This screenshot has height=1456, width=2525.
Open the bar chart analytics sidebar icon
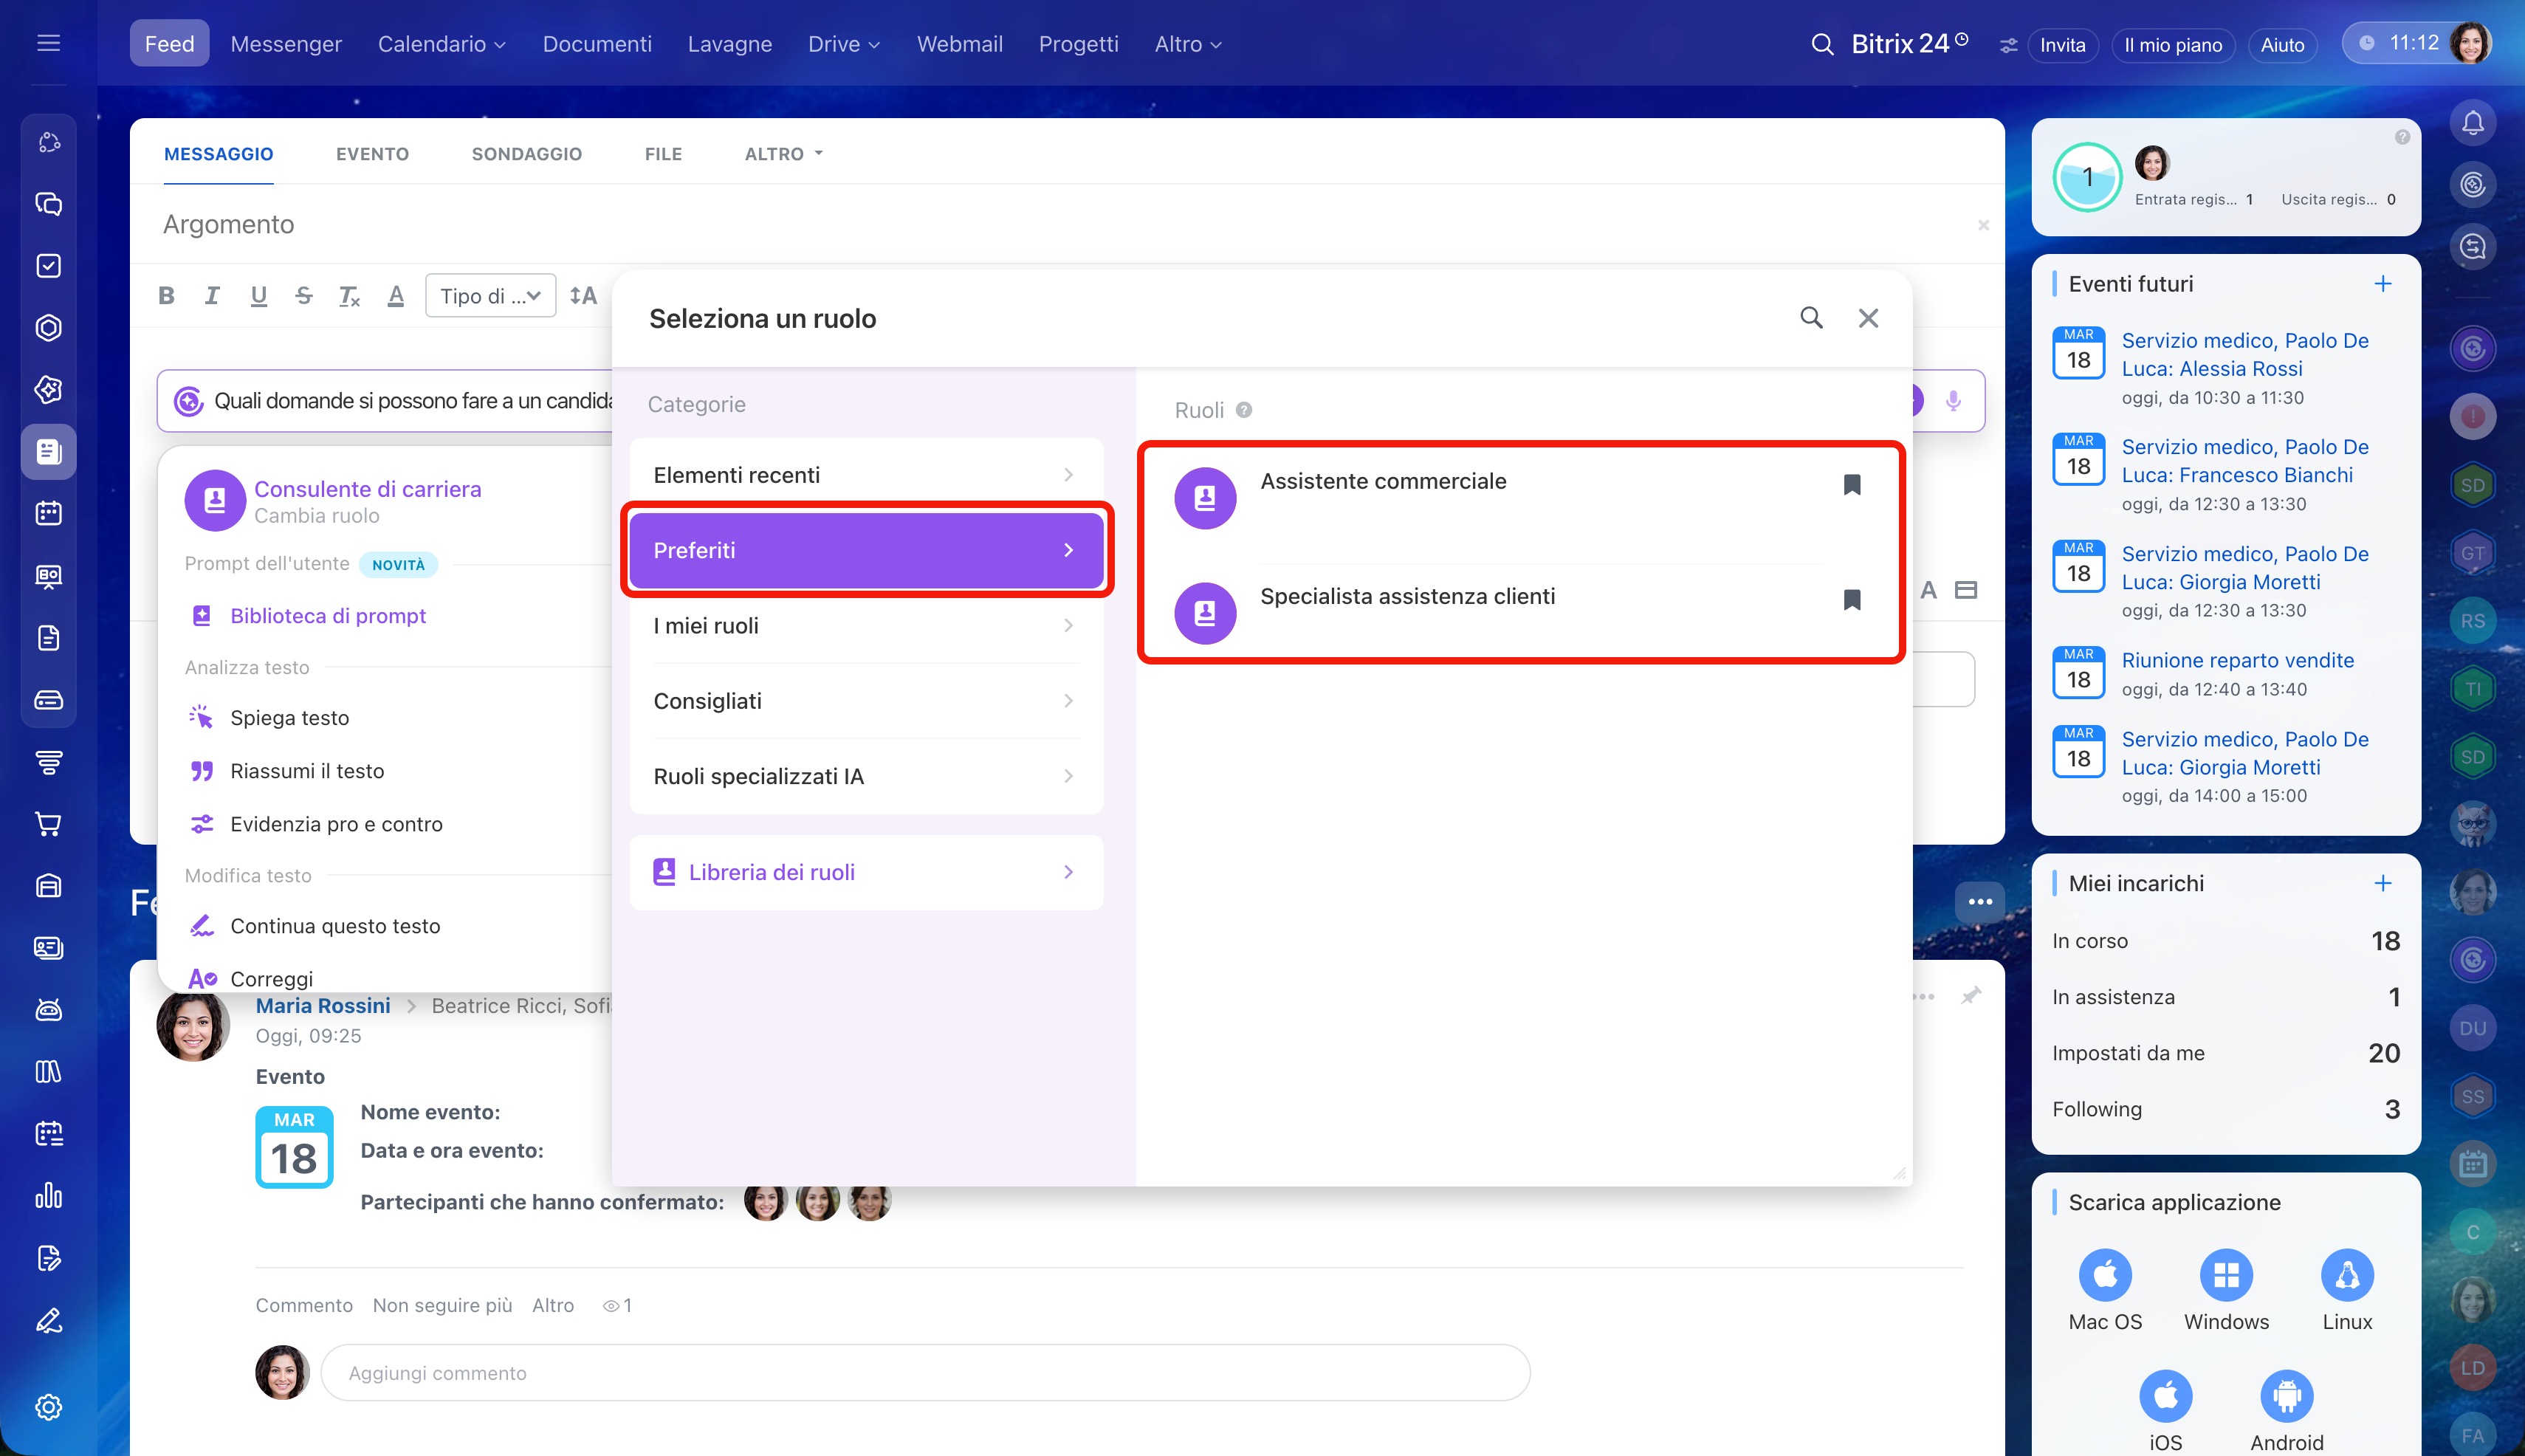(48, 1196)
